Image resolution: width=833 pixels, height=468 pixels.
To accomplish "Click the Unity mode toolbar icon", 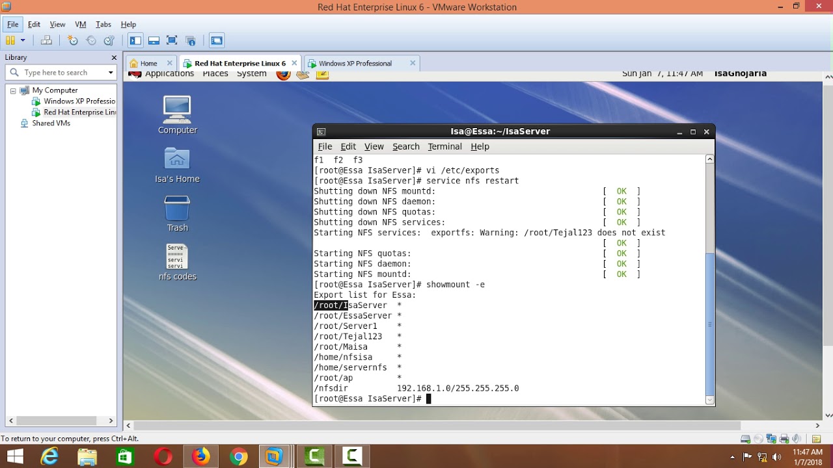I will 191,40.
